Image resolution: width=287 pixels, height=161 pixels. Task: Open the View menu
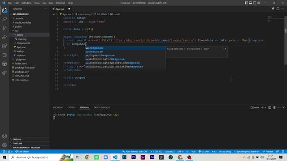pyautogui.click(x=37, y=3)
